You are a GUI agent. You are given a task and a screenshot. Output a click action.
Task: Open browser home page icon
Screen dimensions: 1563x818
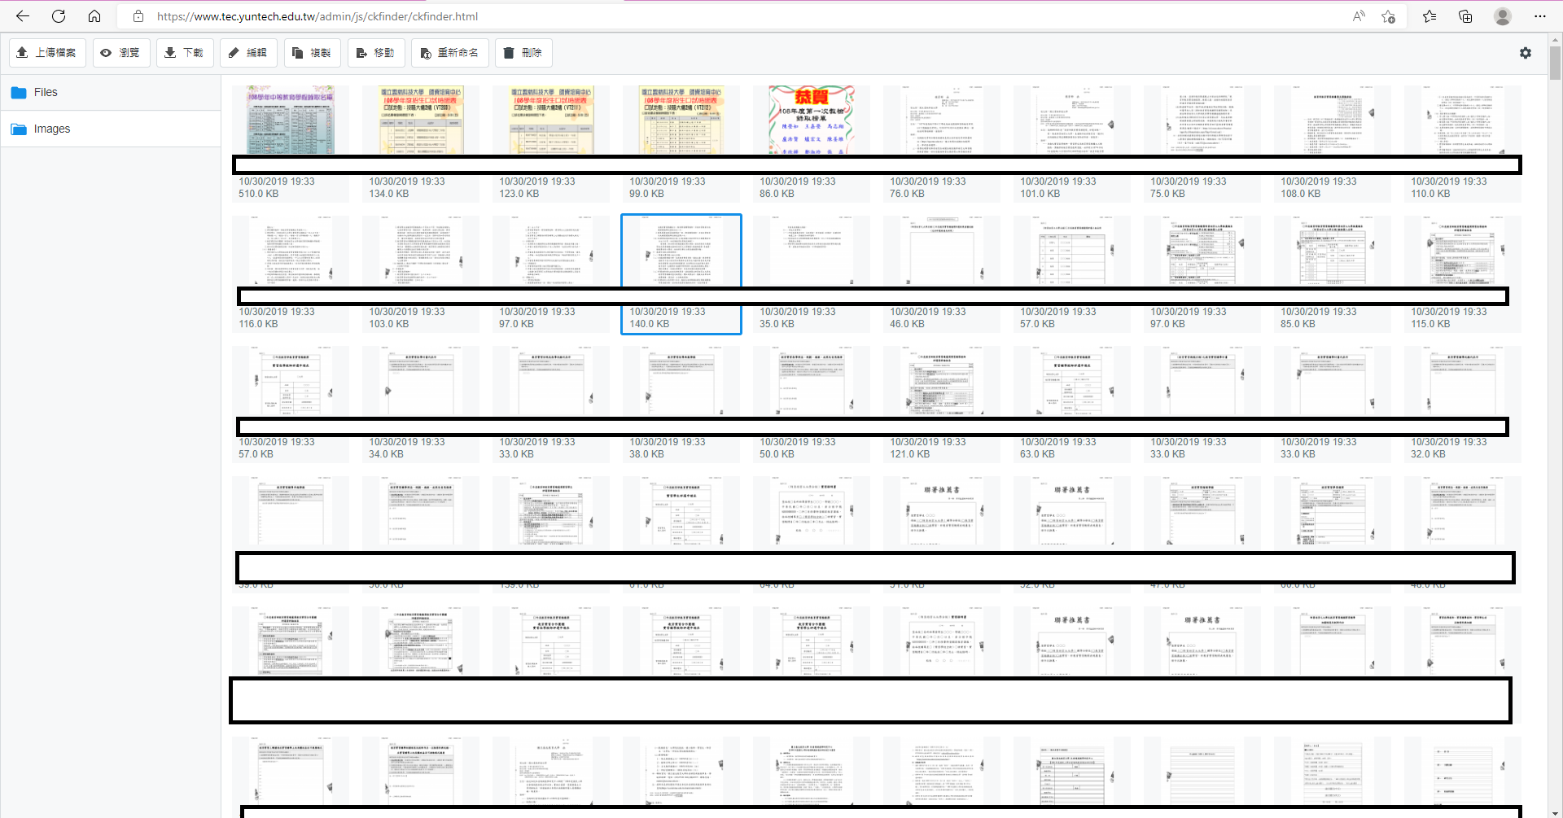tap(94, 16)
